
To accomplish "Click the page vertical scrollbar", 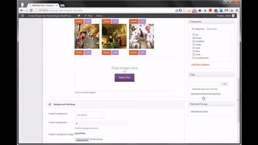I will (x=238, y=100).
